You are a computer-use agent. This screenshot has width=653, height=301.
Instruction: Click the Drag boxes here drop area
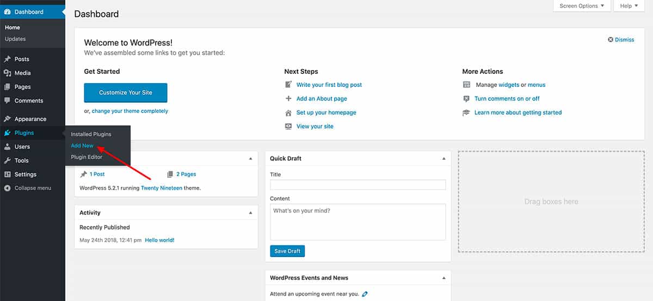[551, 202]
